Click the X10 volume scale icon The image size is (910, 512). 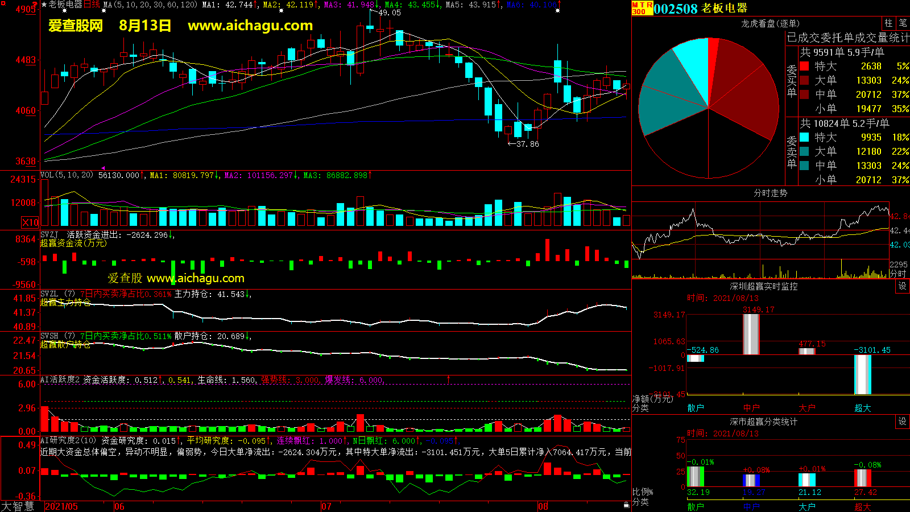30,222
